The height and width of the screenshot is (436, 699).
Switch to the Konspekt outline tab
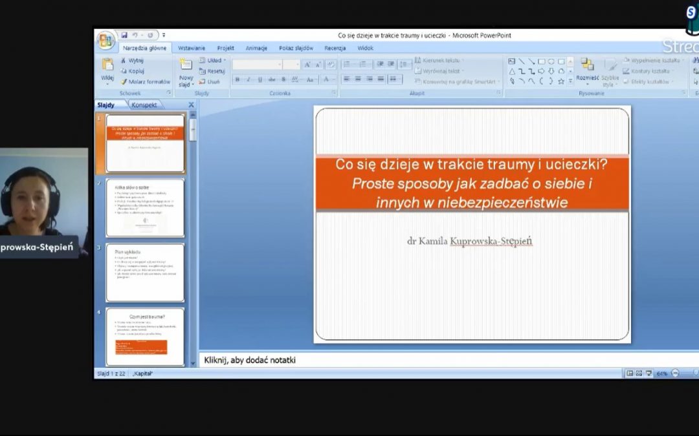pos(144,105)
